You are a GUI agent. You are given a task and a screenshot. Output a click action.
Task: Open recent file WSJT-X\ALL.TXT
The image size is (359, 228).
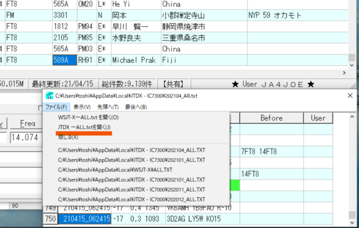[115, 170]
